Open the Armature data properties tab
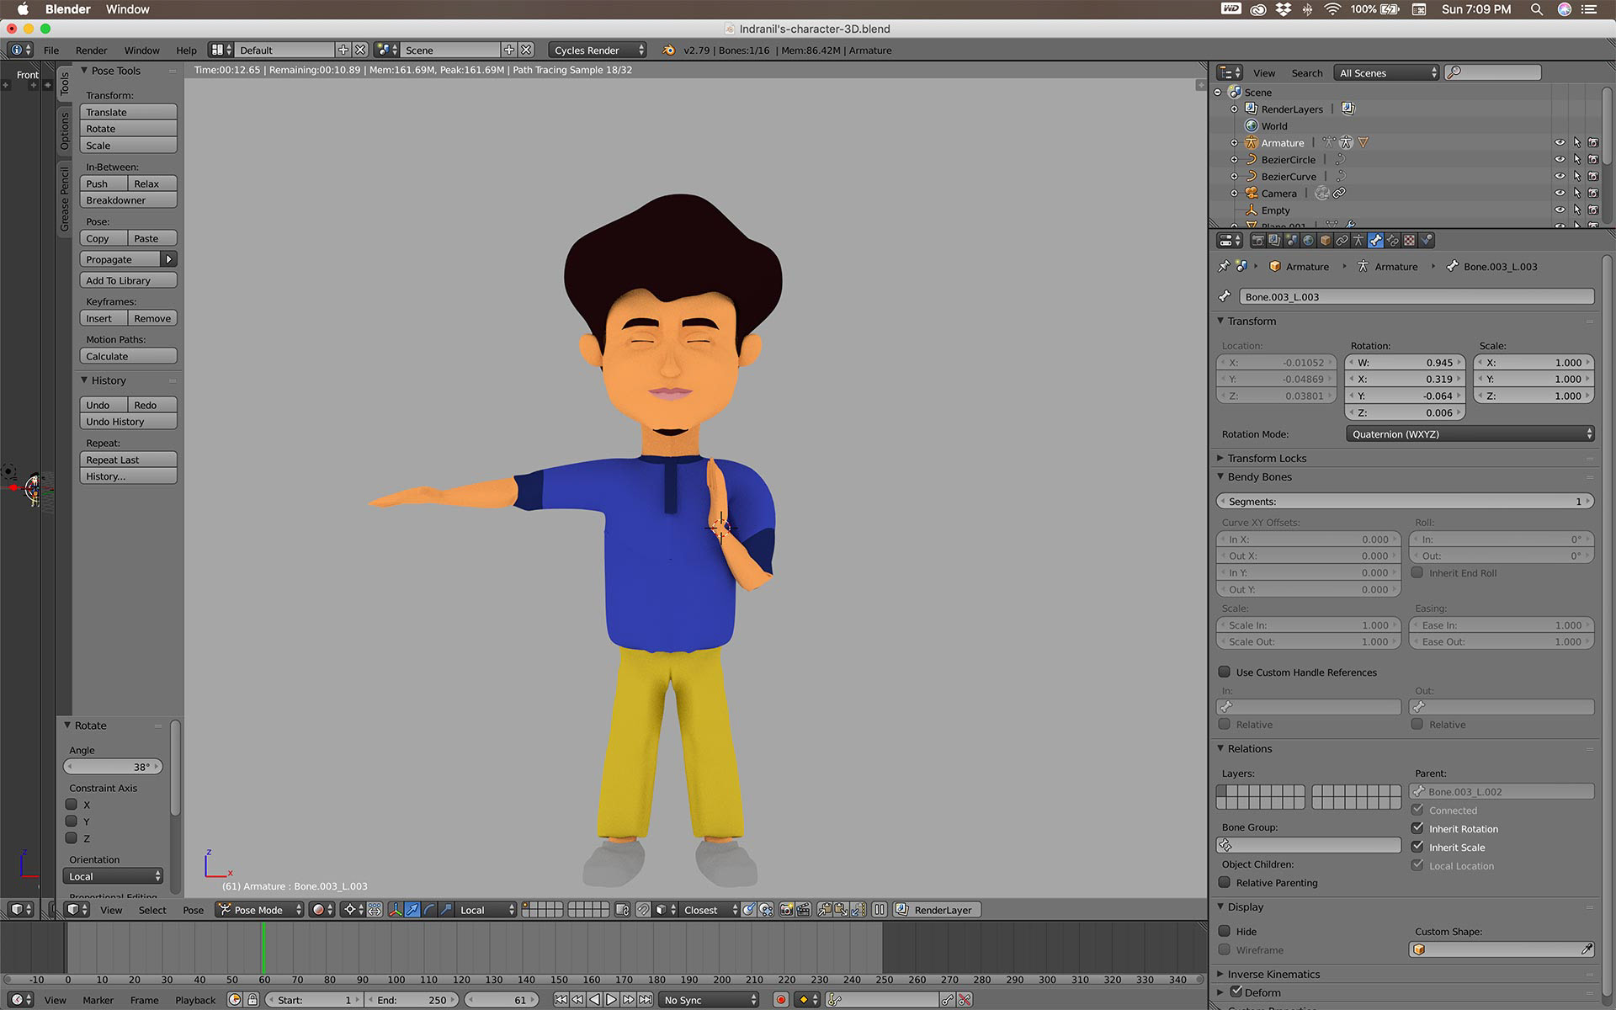The image size is (1616, 1010). click(1358, 240)
